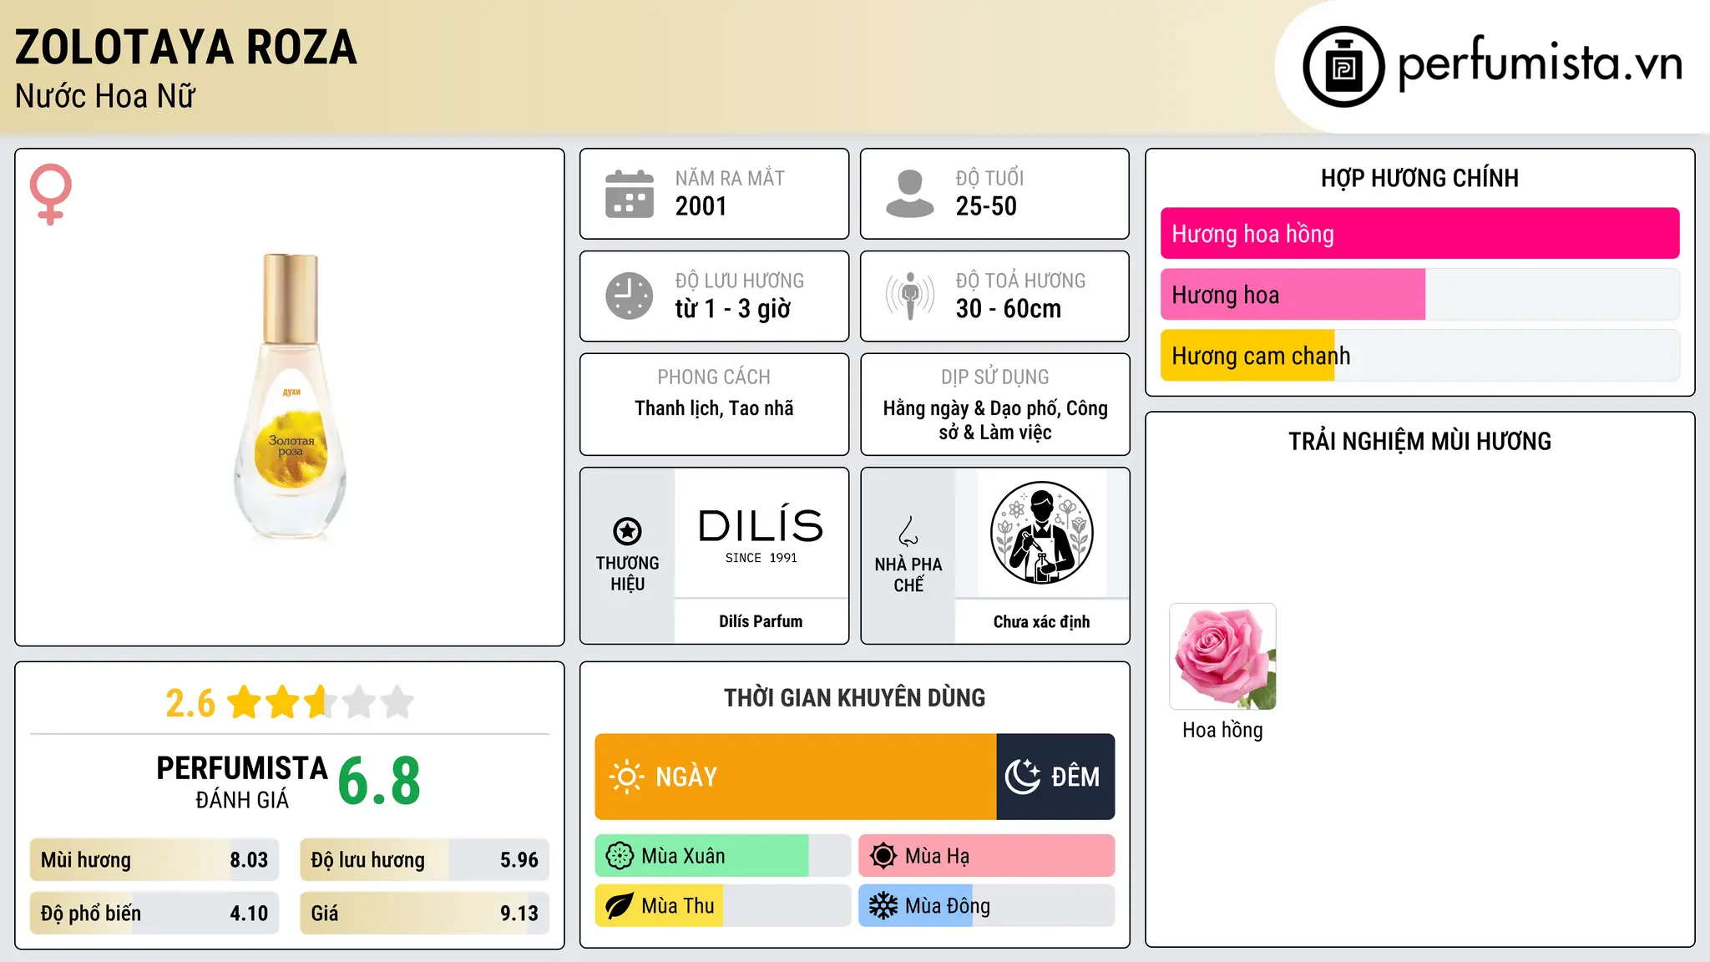Screen dimensions: 1710x962
Task: Open the Dilís Parfum brand name link
Action: pyautogui.click(x=761, y=621)
